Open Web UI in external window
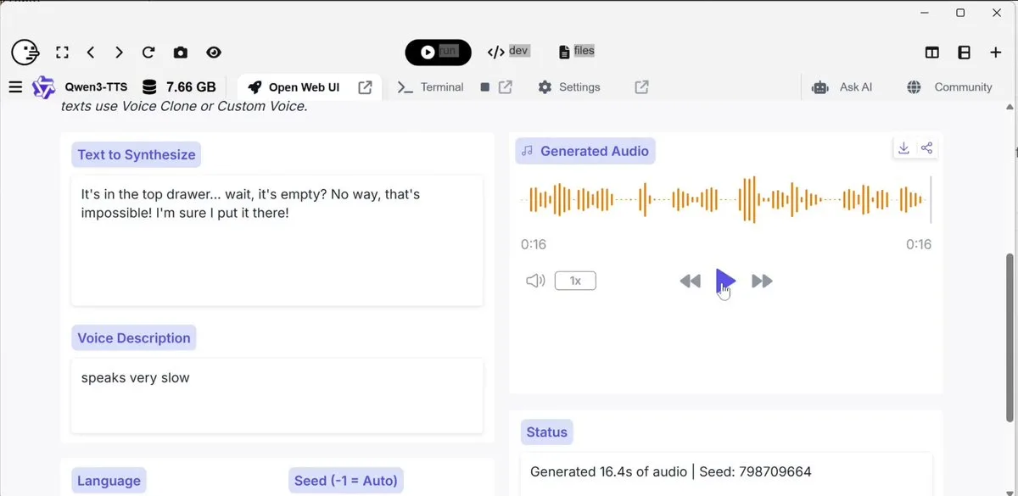This screenshot has height=496, width=1018. [365, 87]
